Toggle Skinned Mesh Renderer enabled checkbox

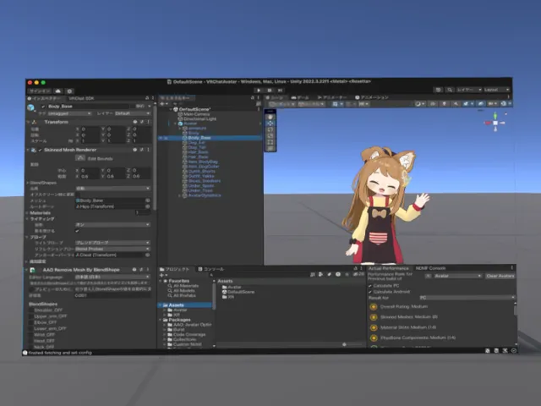(40, 151)
